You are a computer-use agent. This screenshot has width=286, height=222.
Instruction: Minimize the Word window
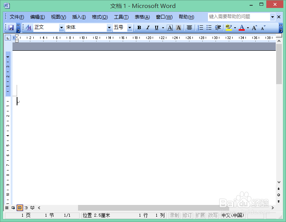coord(252,5)
